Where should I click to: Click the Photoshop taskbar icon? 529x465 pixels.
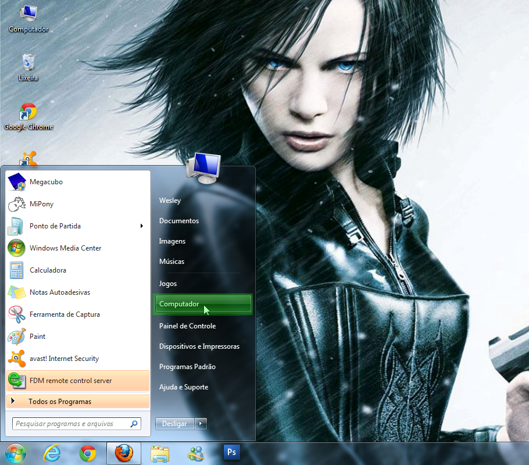tap(232, 452)
